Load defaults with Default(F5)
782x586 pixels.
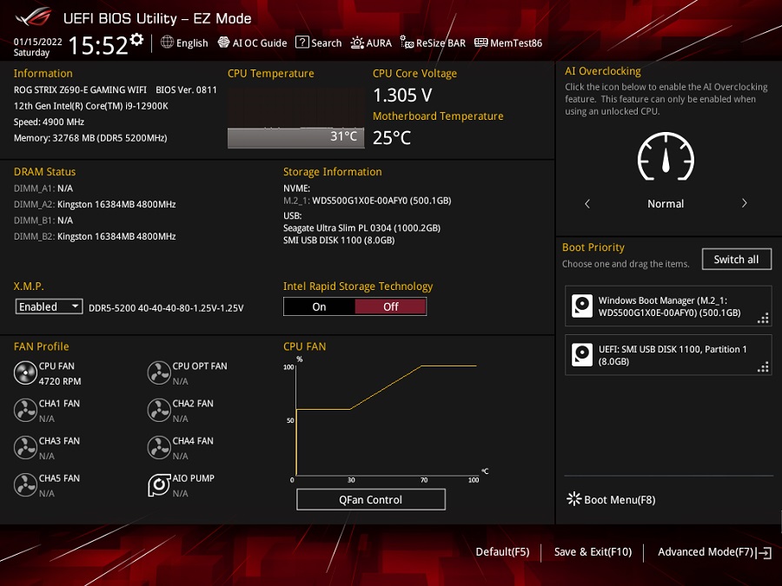502,551
